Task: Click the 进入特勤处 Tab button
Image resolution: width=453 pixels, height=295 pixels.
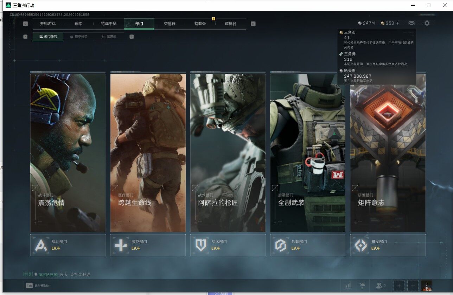Action: click(37, 286)
